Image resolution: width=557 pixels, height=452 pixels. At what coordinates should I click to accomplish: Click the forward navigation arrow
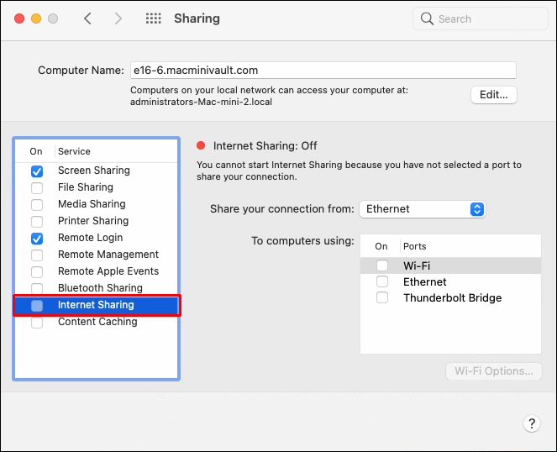[x=118, y=18]
